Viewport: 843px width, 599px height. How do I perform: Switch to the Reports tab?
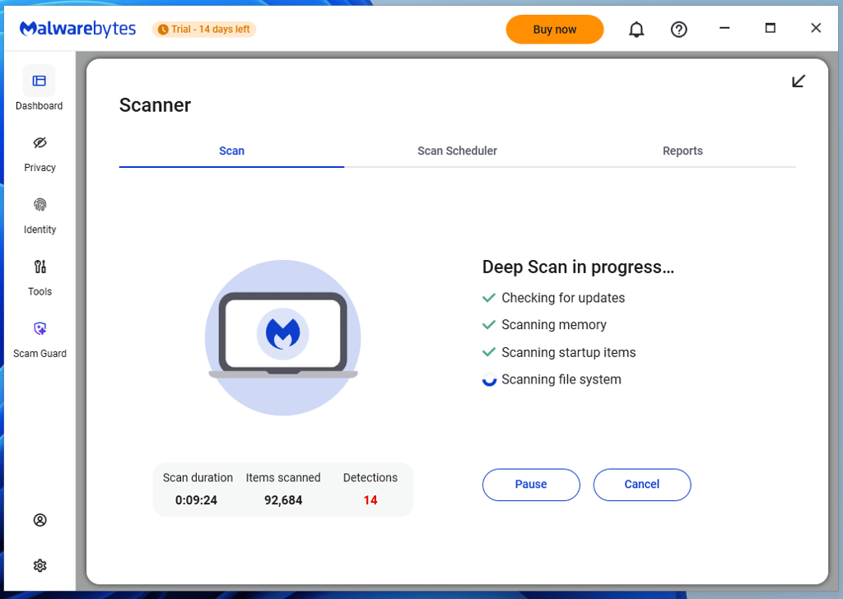point(682,151)
